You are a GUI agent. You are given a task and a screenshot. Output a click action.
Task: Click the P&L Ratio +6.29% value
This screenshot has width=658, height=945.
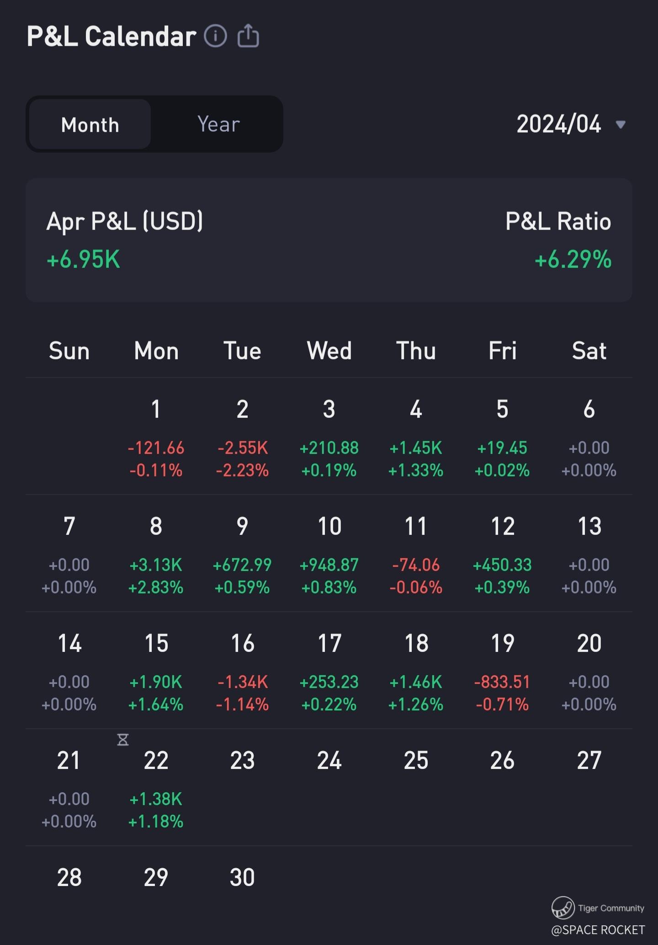573,260
